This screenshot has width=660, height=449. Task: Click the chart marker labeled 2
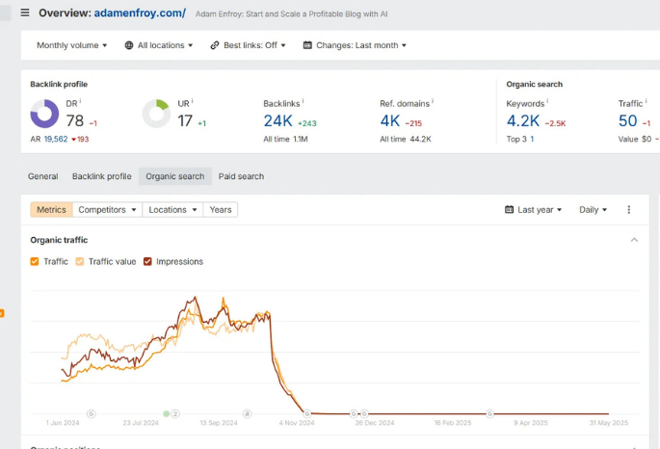click(176, 413)
